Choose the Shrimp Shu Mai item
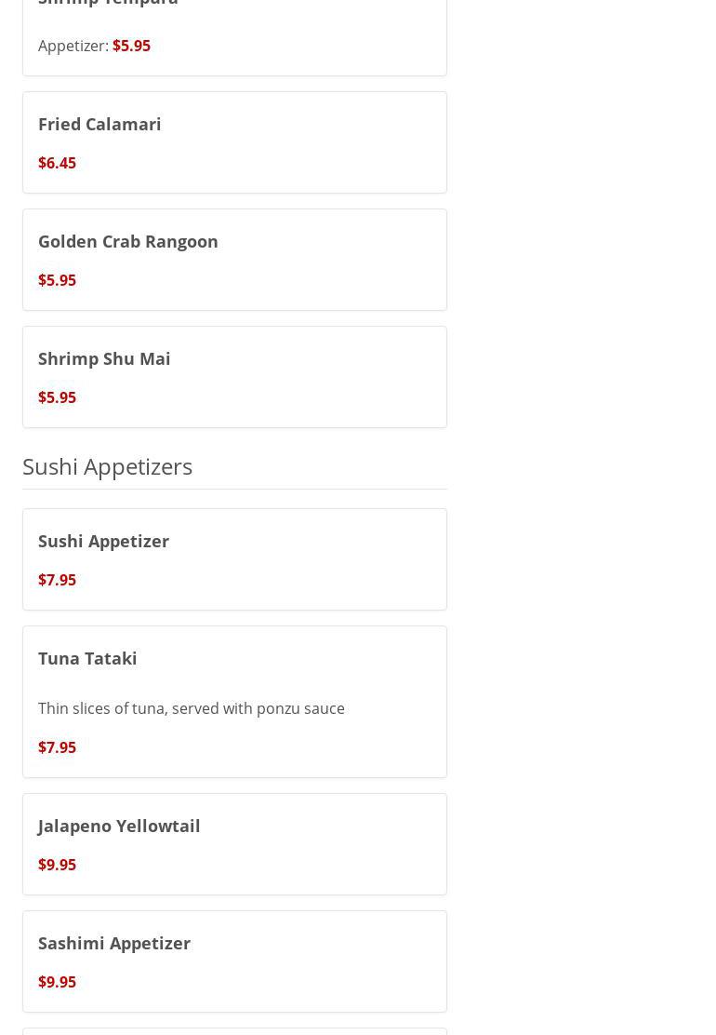716x1035 pixels. pyautogui.click(x=104, y=358)
